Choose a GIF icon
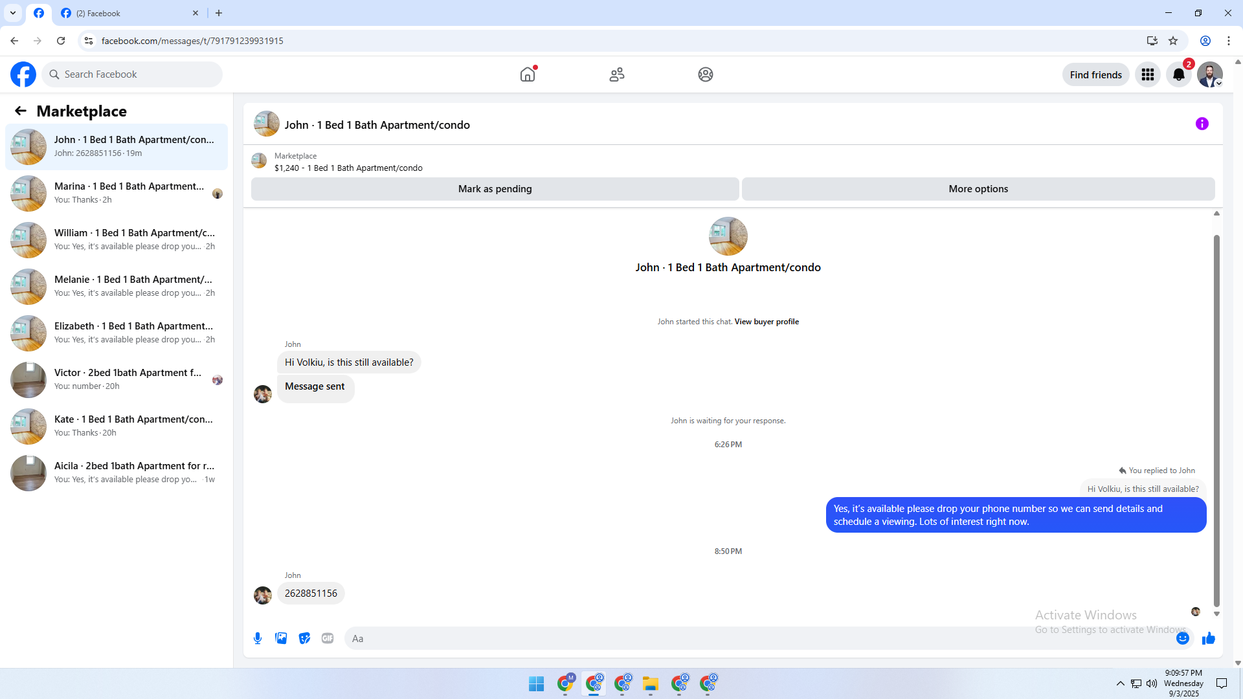1243x699 pixels. pyautogui.click(x=328, y=638)
